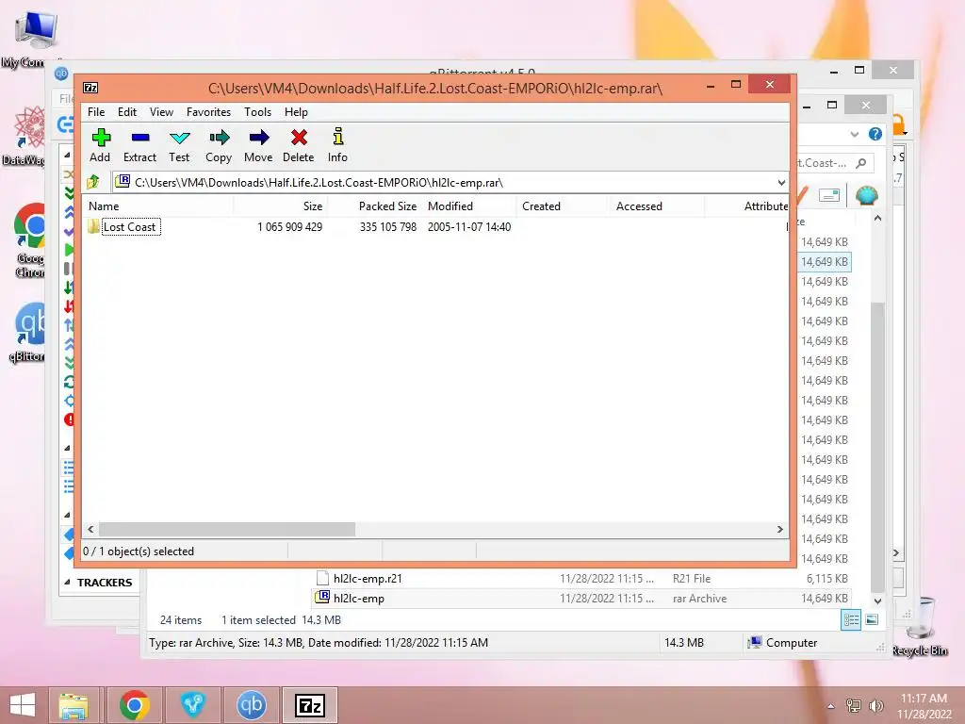The height and width of the screenshot is (724, 965).
Task: Click the Copy toolbar icon
Action: tap(219, 145)
